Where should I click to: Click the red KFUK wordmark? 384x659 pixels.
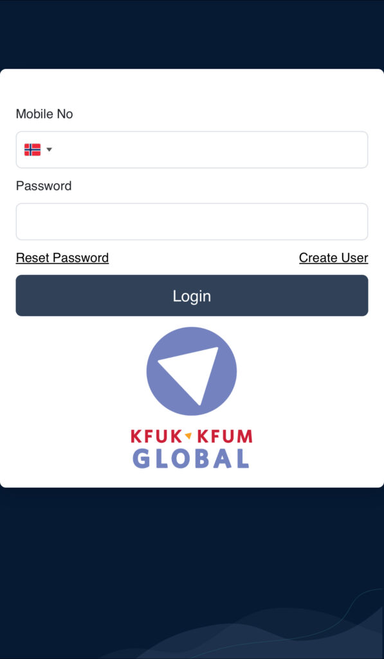(x=156, y=436)
